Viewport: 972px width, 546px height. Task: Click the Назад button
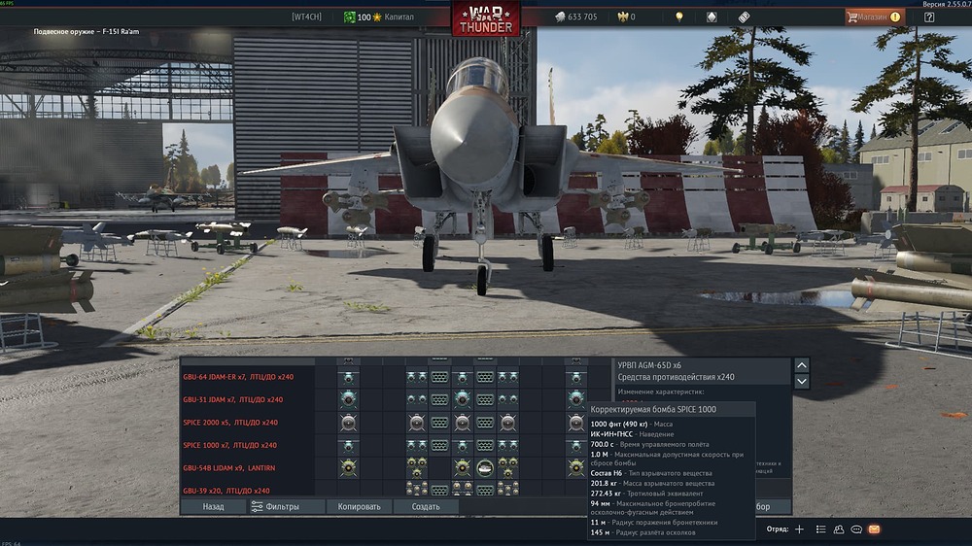(x=213, y=506)
